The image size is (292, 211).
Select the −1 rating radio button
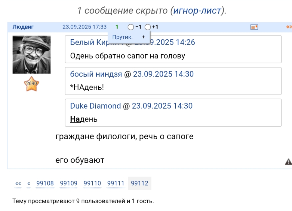pyautogui.click(x=131, y=27)
